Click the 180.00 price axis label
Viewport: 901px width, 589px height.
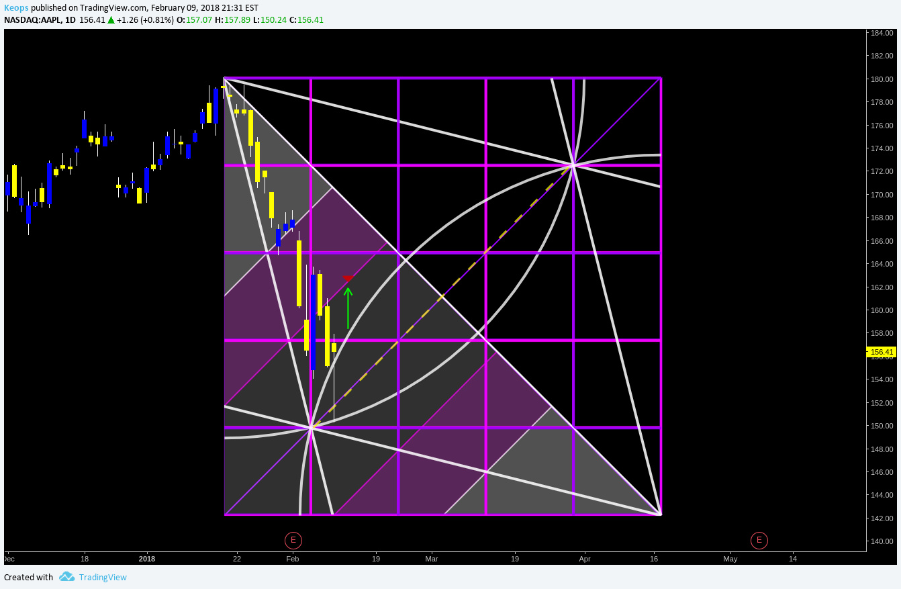pos(882,79)
